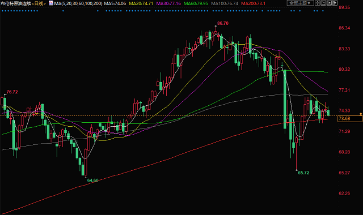Toggle the MA200:73.1 line label
Screen dimensions: 363x215
click(x=254, y=3)
